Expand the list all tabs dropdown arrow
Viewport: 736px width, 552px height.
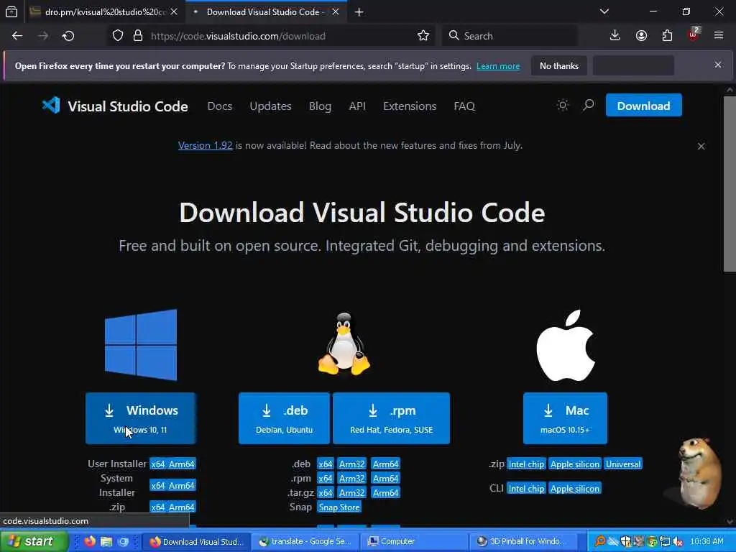[x=604, y=11]
